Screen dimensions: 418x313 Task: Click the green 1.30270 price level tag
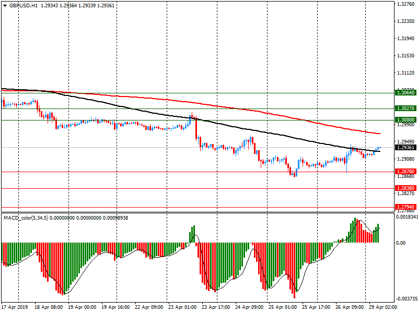(405, 109)
